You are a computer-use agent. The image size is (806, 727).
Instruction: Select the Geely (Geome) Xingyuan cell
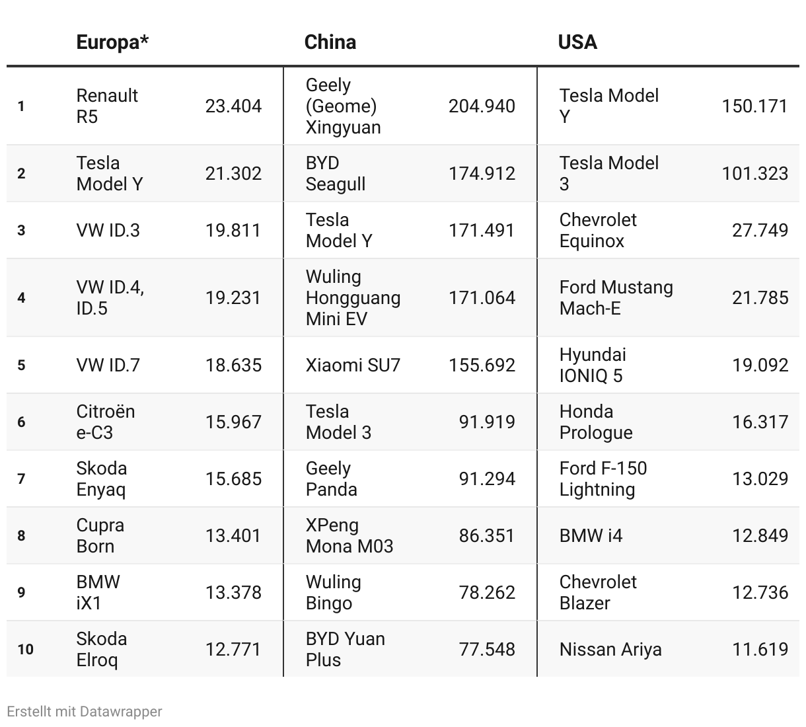pyautogui.click(x=343, y=106)
